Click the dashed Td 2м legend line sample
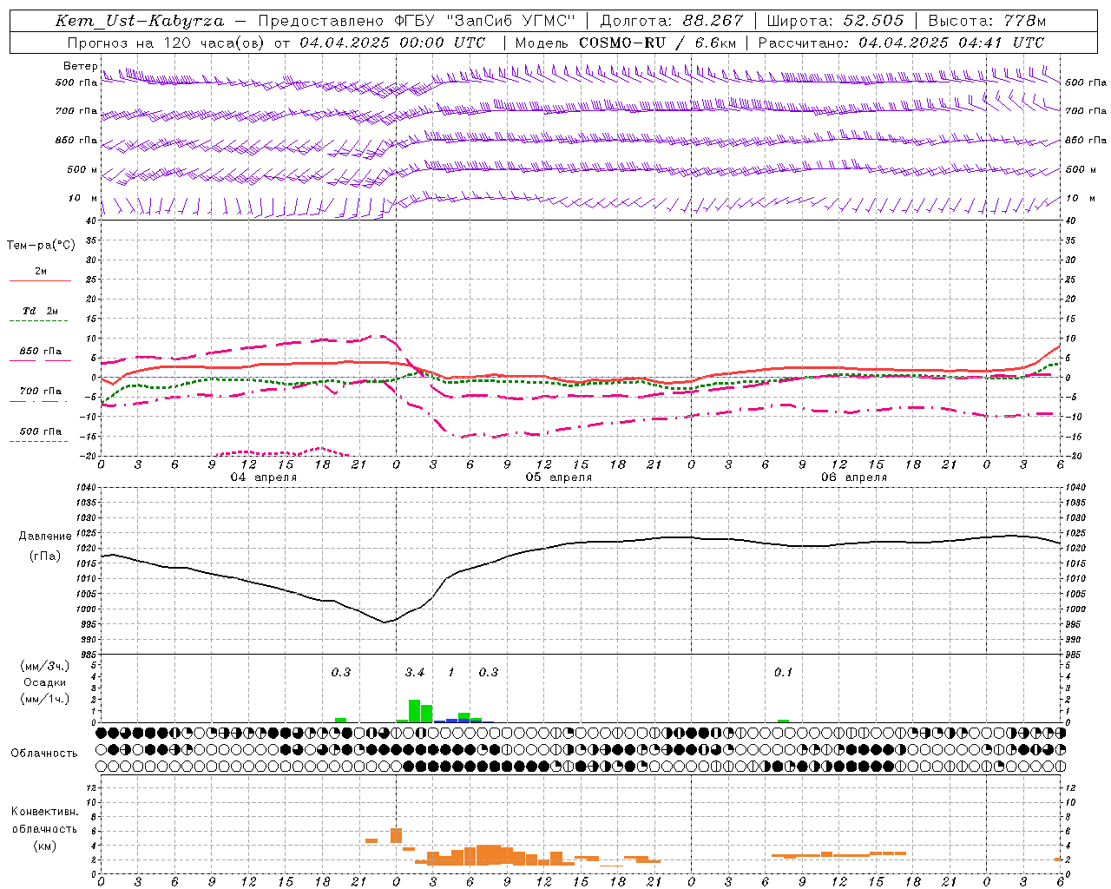Viewport: 1111px width, 889px height. pyautogui.click(x=38, y=321)
